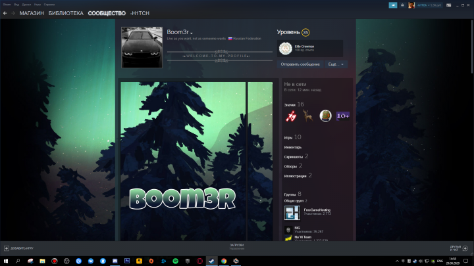Open VK app on the taskbar

(x=91, y=261)
